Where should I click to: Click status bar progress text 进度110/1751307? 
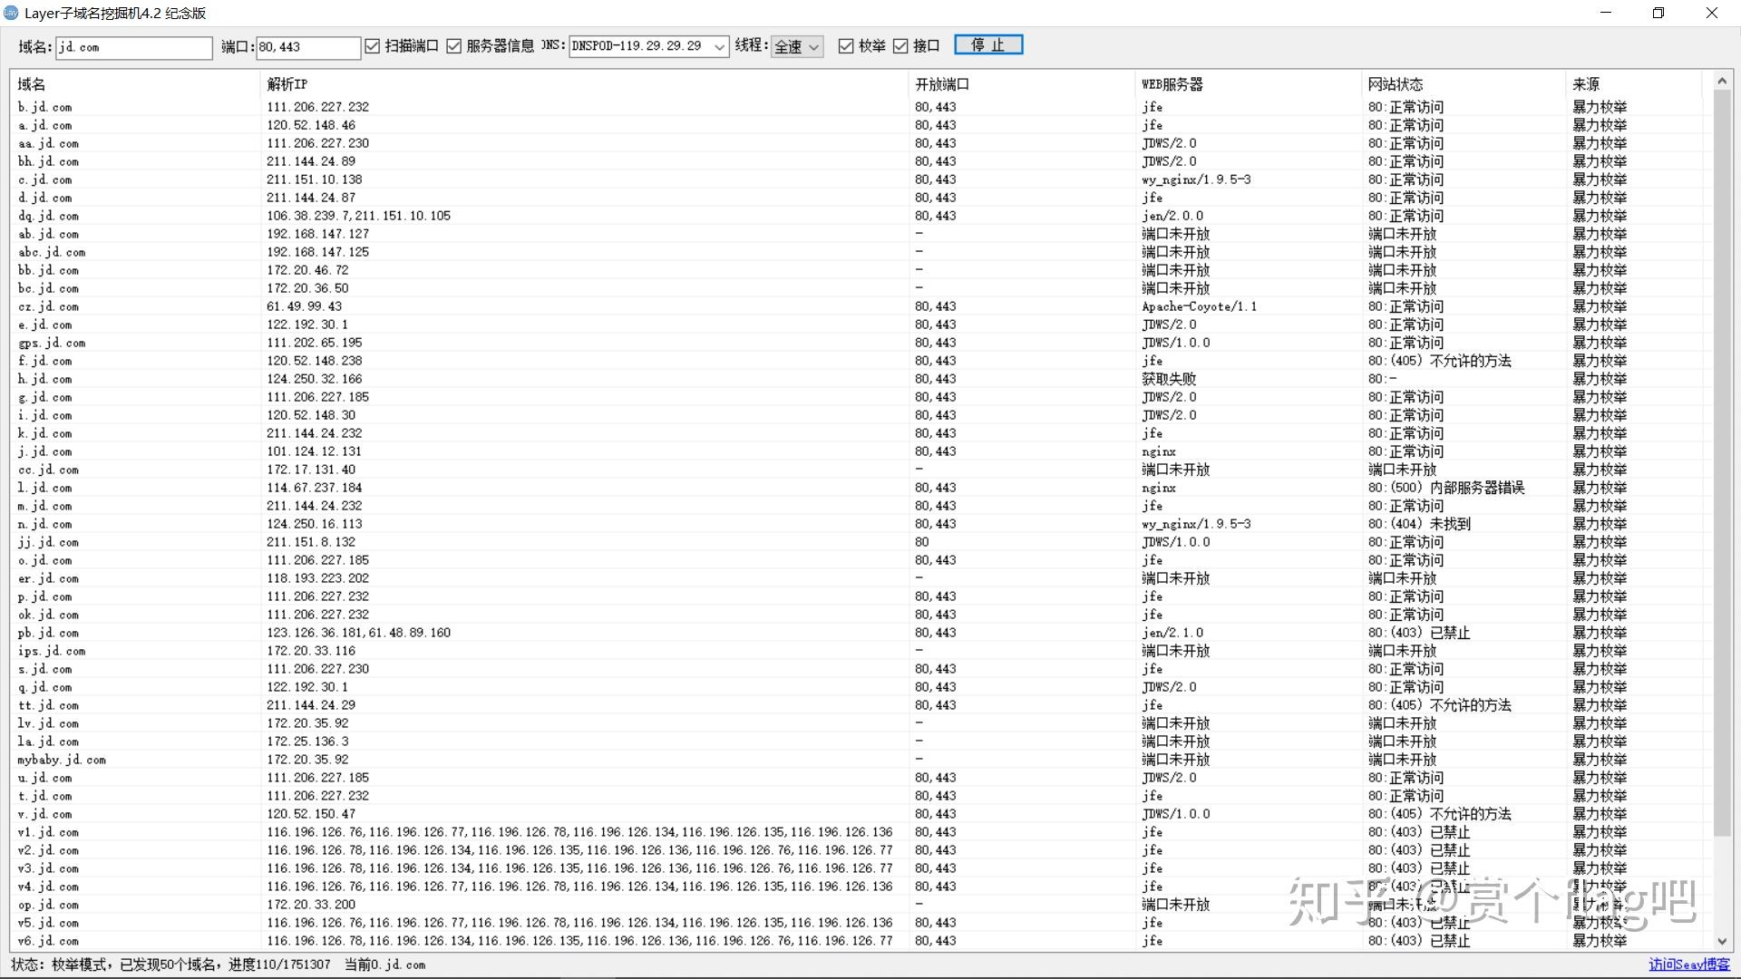coord(279,964)
